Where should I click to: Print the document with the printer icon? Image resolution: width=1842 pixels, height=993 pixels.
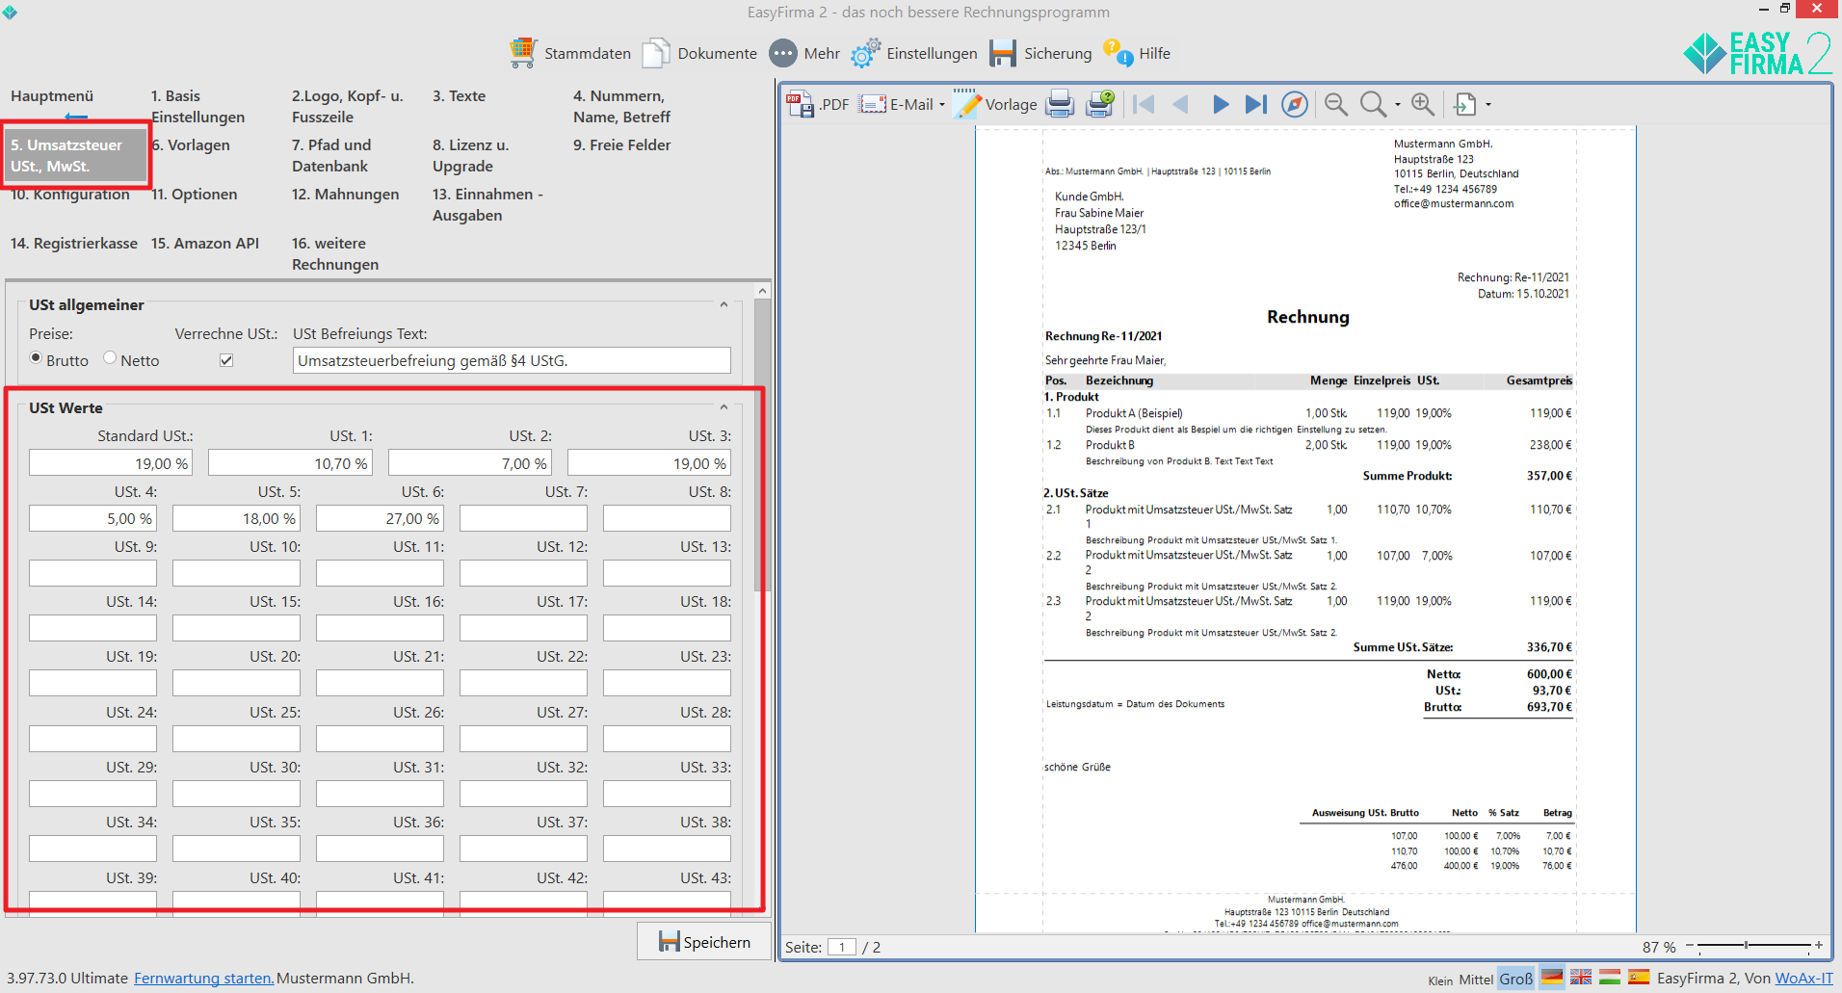point(1060,104)
